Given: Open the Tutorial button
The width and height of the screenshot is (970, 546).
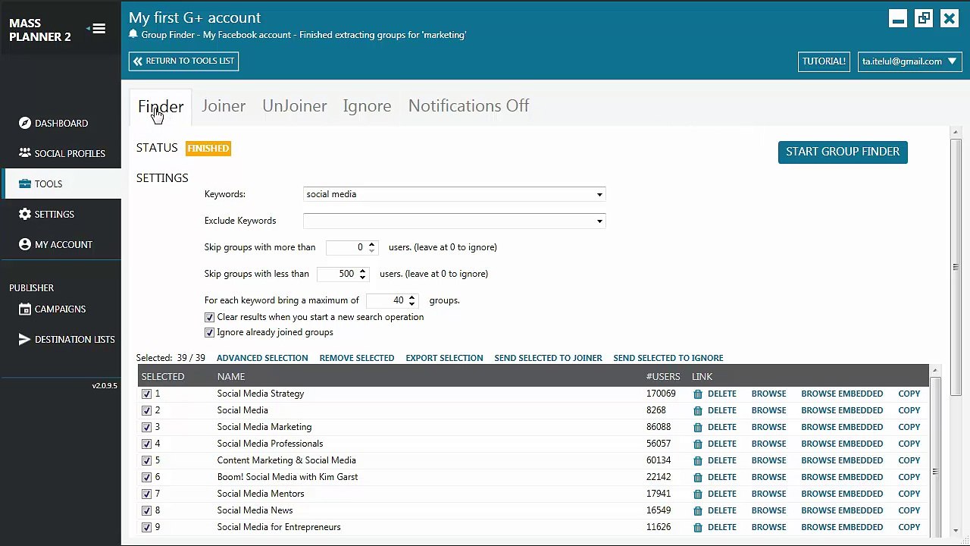Looking at the screenshot, I should (x=824, y=61).
